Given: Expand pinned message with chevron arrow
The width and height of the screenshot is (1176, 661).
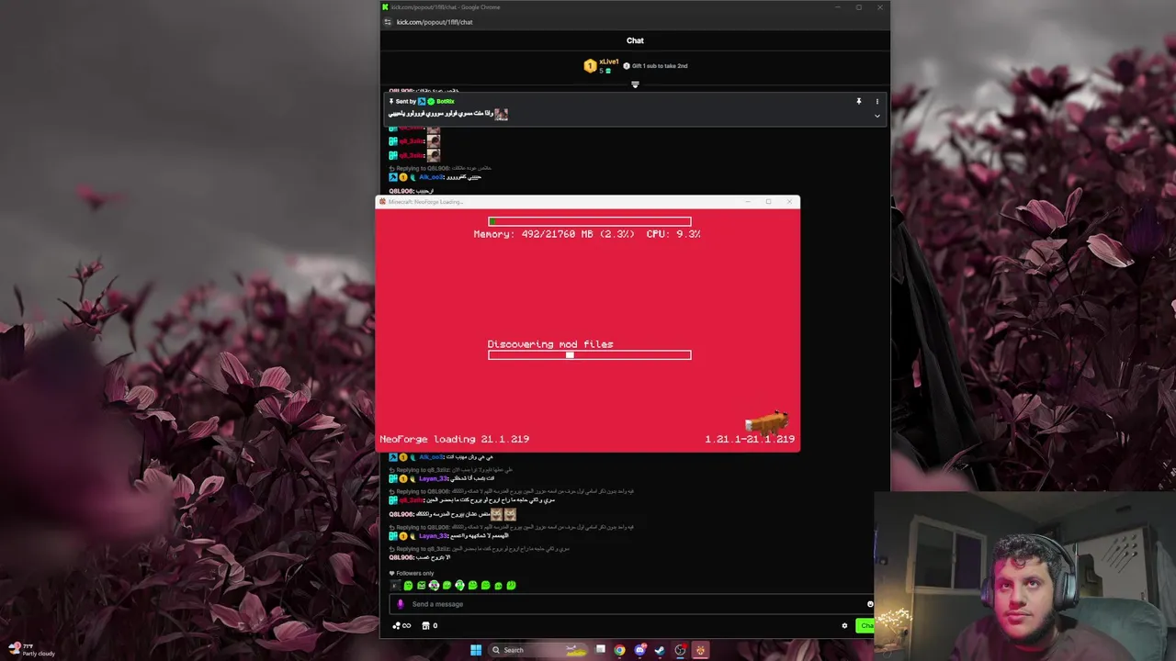Looking at the screenshot, I should [876, 116].
